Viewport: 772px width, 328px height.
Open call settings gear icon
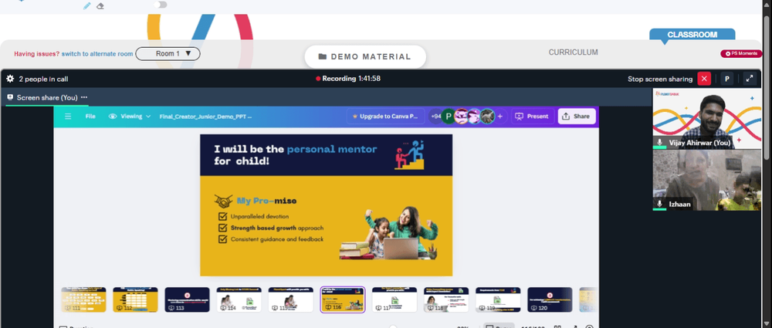(x=10, y=79)
